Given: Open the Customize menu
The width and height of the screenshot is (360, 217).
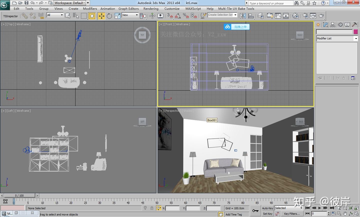Looking at the screenshot, I should pyautogui.click(x=172, y=8).
